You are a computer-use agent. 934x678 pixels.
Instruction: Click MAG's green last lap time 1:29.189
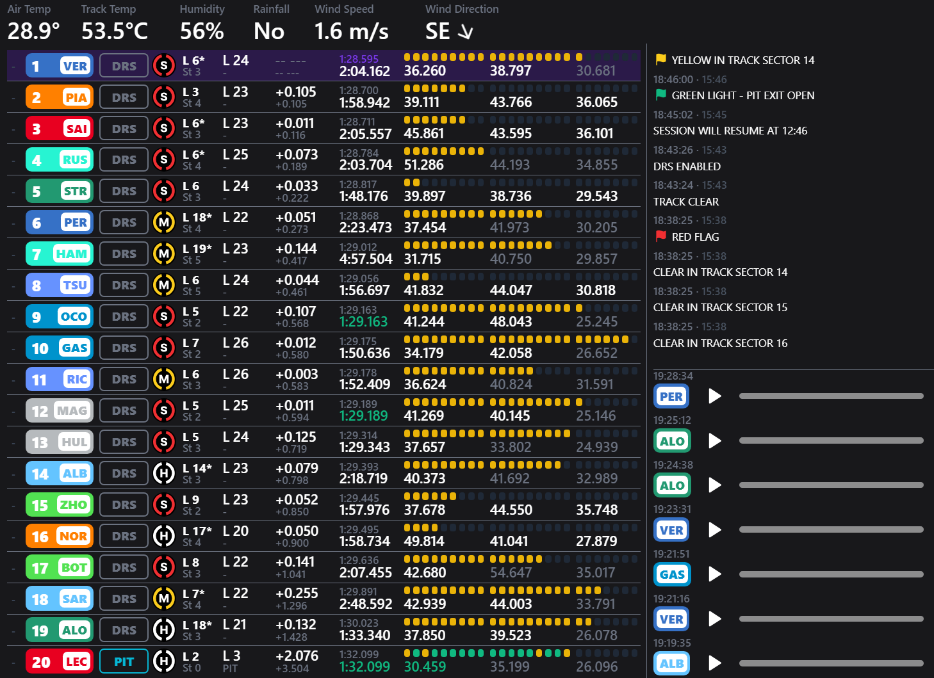point(363,416)
